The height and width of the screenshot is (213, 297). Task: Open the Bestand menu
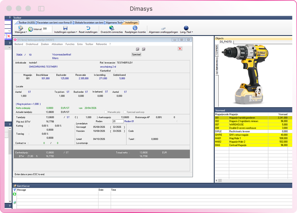pos(19,44)
